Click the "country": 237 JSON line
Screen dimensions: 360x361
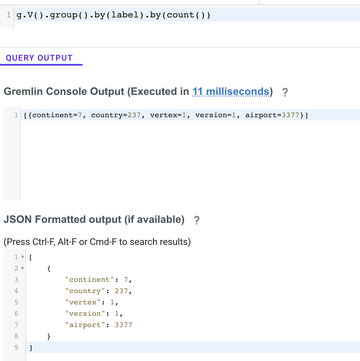coord(99,291)
